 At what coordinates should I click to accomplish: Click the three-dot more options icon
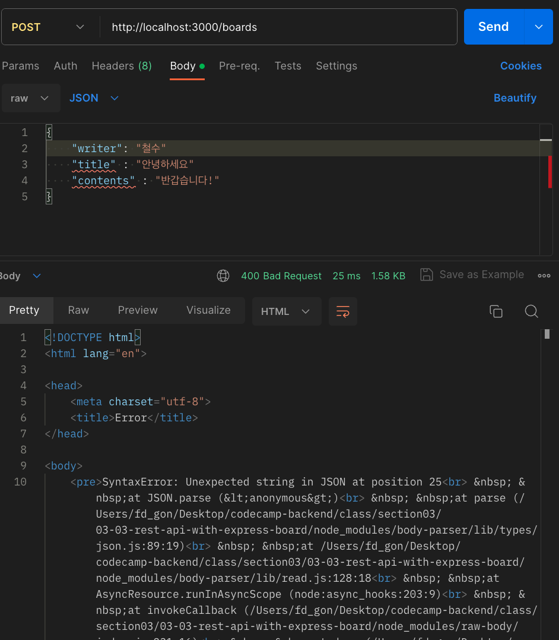[544, 276]
